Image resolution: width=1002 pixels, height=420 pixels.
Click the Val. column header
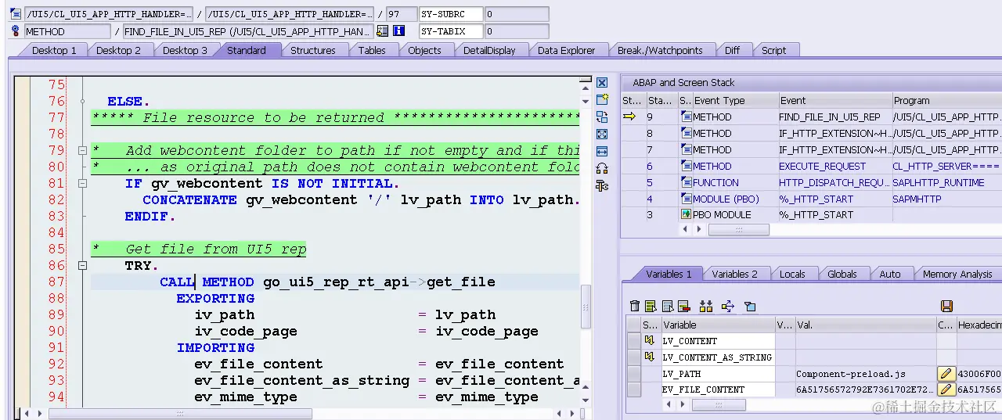pos(865,325)
